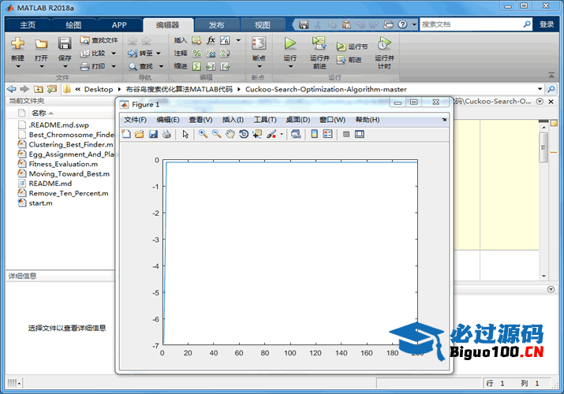Click the New file plus icon
564x394 pixels.
point(17,43)
